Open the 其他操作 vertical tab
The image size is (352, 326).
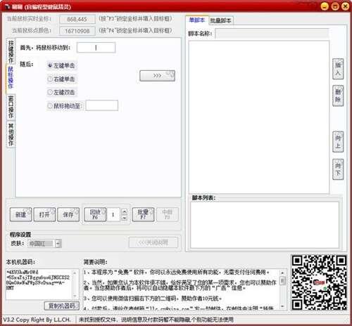coord(11,133)
